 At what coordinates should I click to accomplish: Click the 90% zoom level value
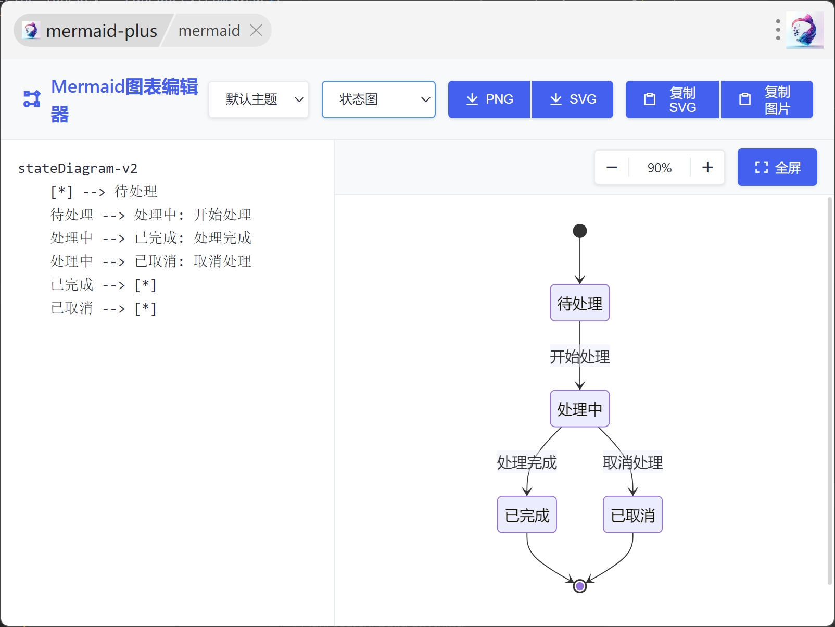pyautogui.click(x=660, y=168)
